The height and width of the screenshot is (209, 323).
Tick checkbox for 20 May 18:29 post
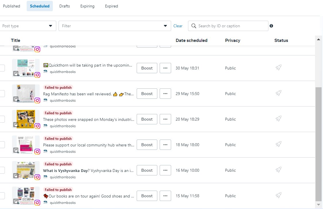tap(2, 119)
